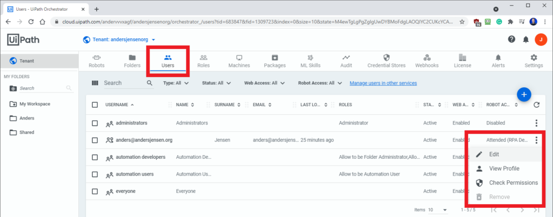Click the column chooser icon
553x217 pixels.
point(95,83)
